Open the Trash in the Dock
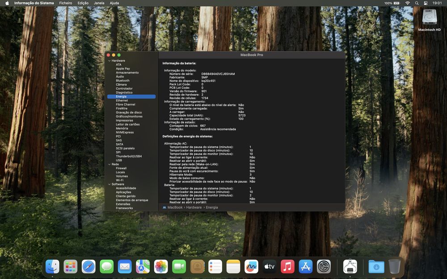Screen dimensions: 447x279 [395, 267]
